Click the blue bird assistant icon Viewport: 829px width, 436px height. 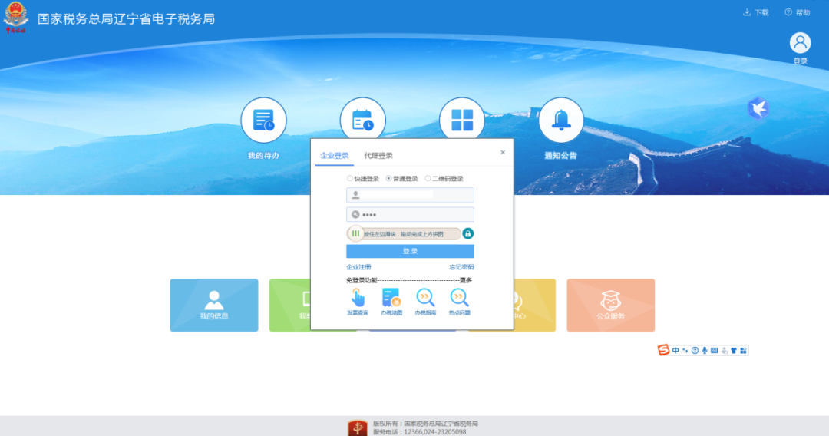[758, 109]
